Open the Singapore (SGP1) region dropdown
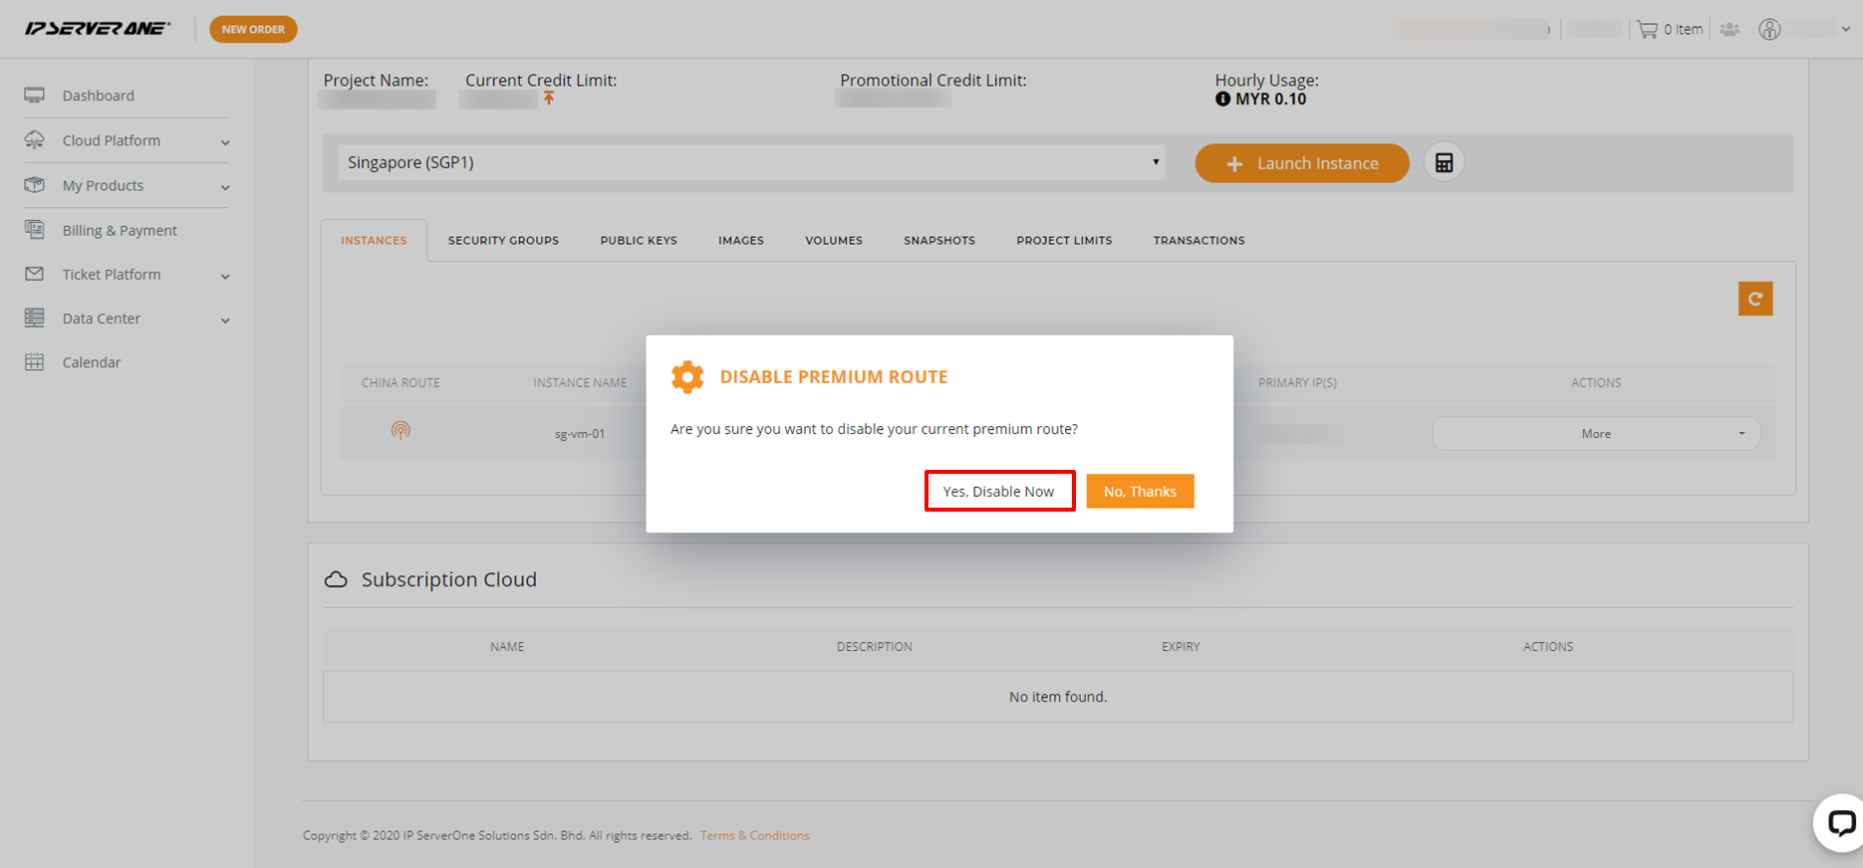 click(x=751, y=162)
